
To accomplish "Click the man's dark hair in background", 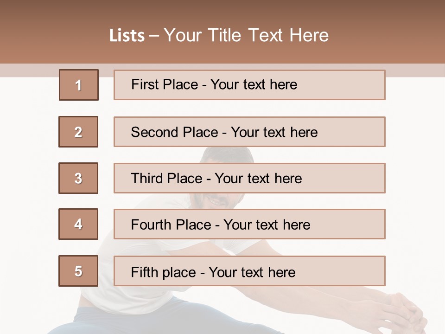I will click(227, 155).
